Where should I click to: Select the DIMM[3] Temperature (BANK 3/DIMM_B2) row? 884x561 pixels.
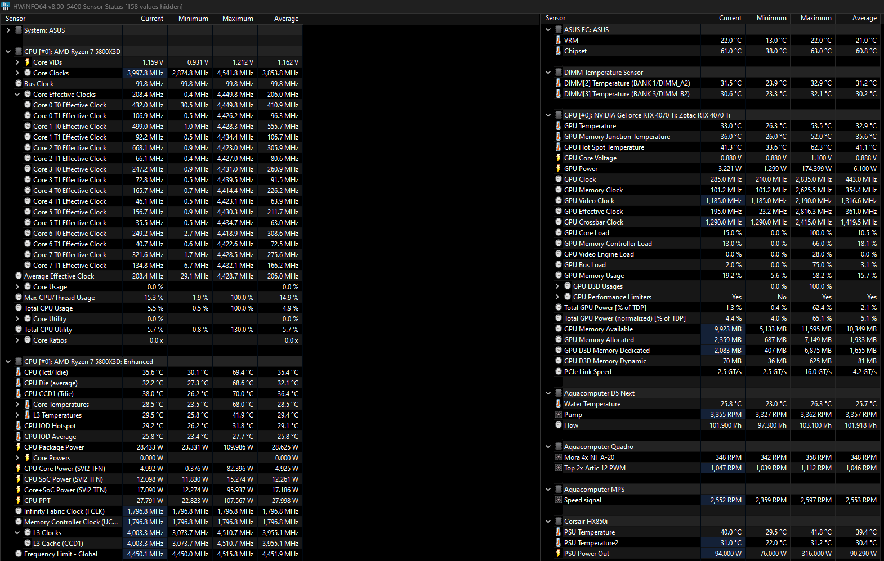tap(710, 93)
